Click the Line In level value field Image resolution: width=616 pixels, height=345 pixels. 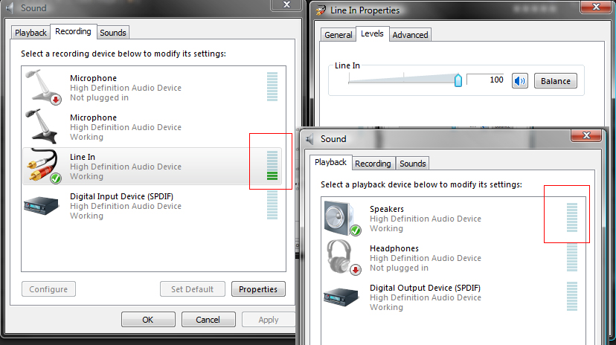[x=485, y=80]
